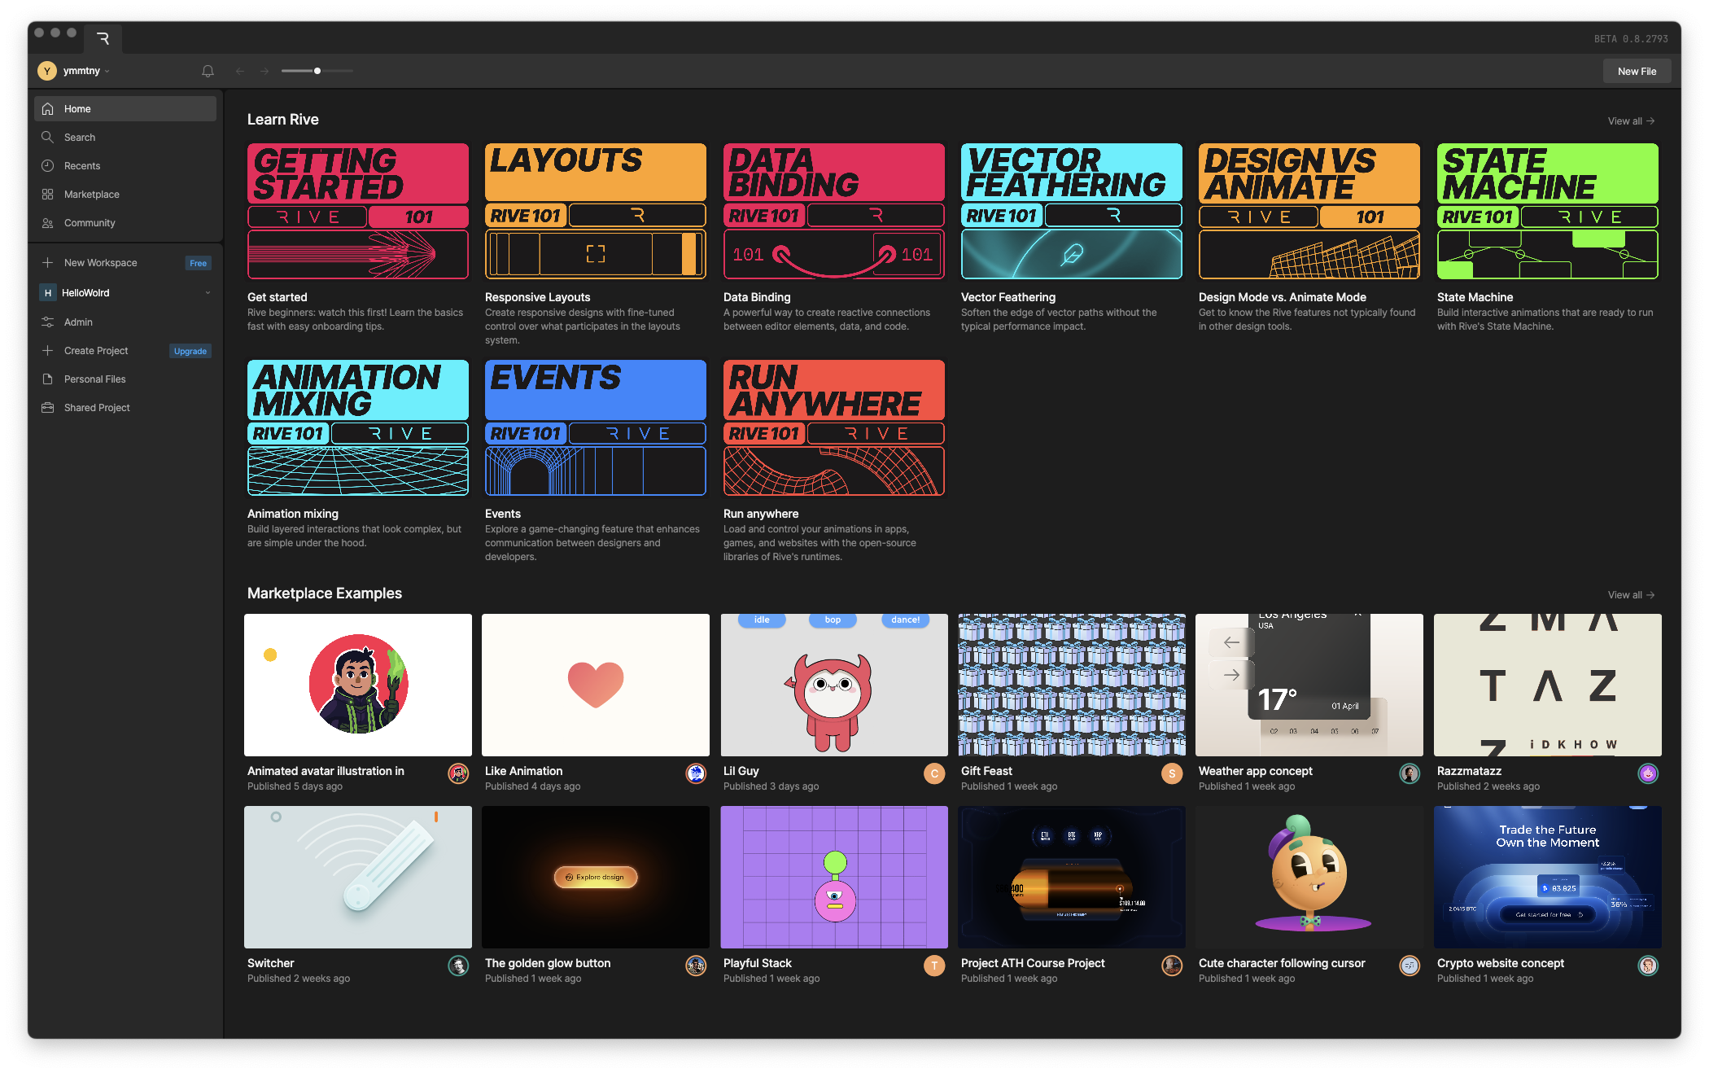Viewport: 1709px width, 1073px height.
Task: Open the Events tutorial thumbnail
Action: click(596, 427)
